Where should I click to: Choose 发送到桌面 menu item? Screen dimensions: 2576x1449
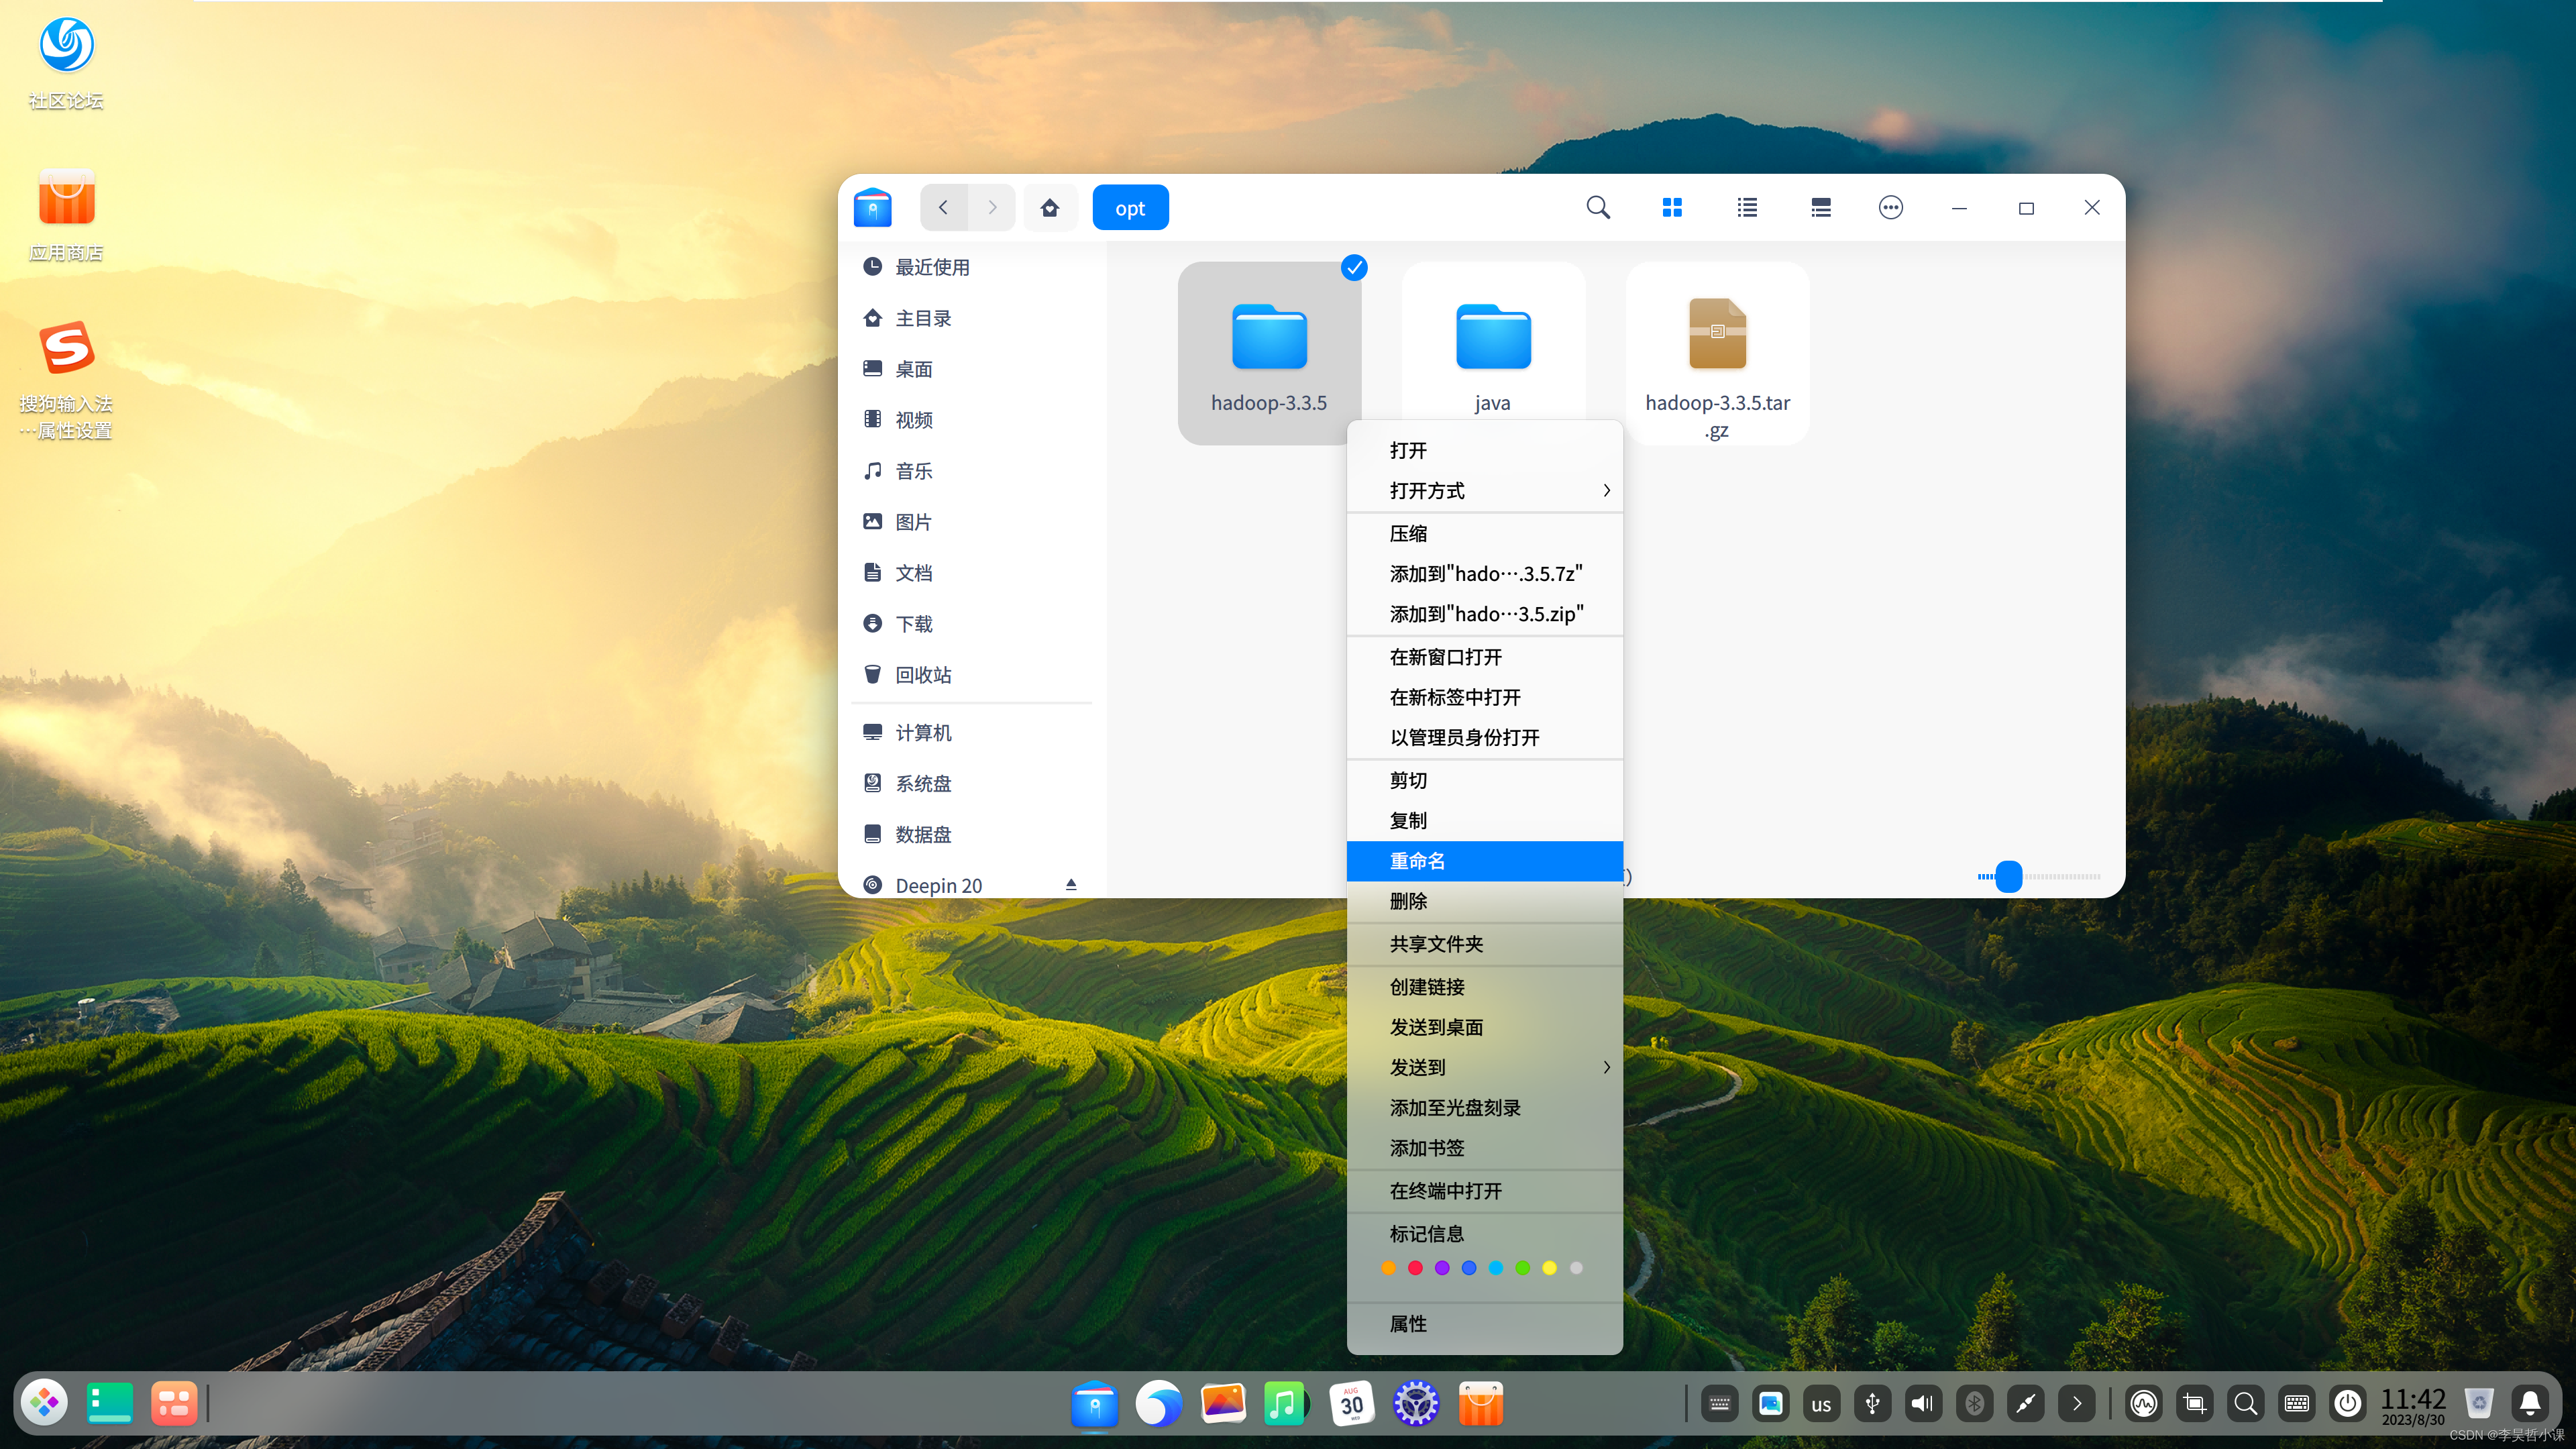click(x=1484, y=1027)
